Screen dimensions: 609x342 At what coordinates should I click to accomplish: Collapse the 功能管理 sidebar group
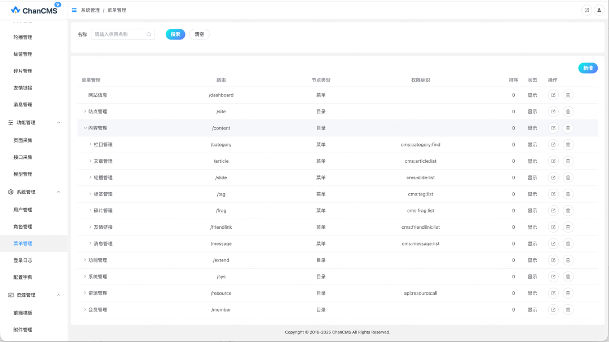59,122
